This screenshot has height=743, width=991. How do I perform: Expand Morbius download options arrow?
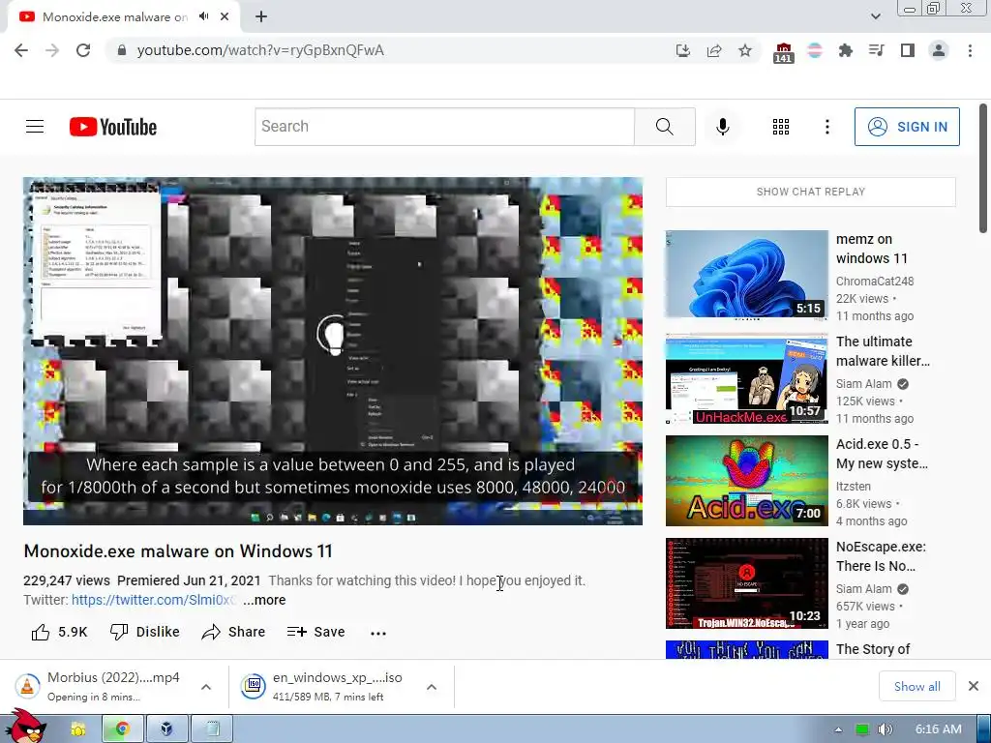click(206, 687)
